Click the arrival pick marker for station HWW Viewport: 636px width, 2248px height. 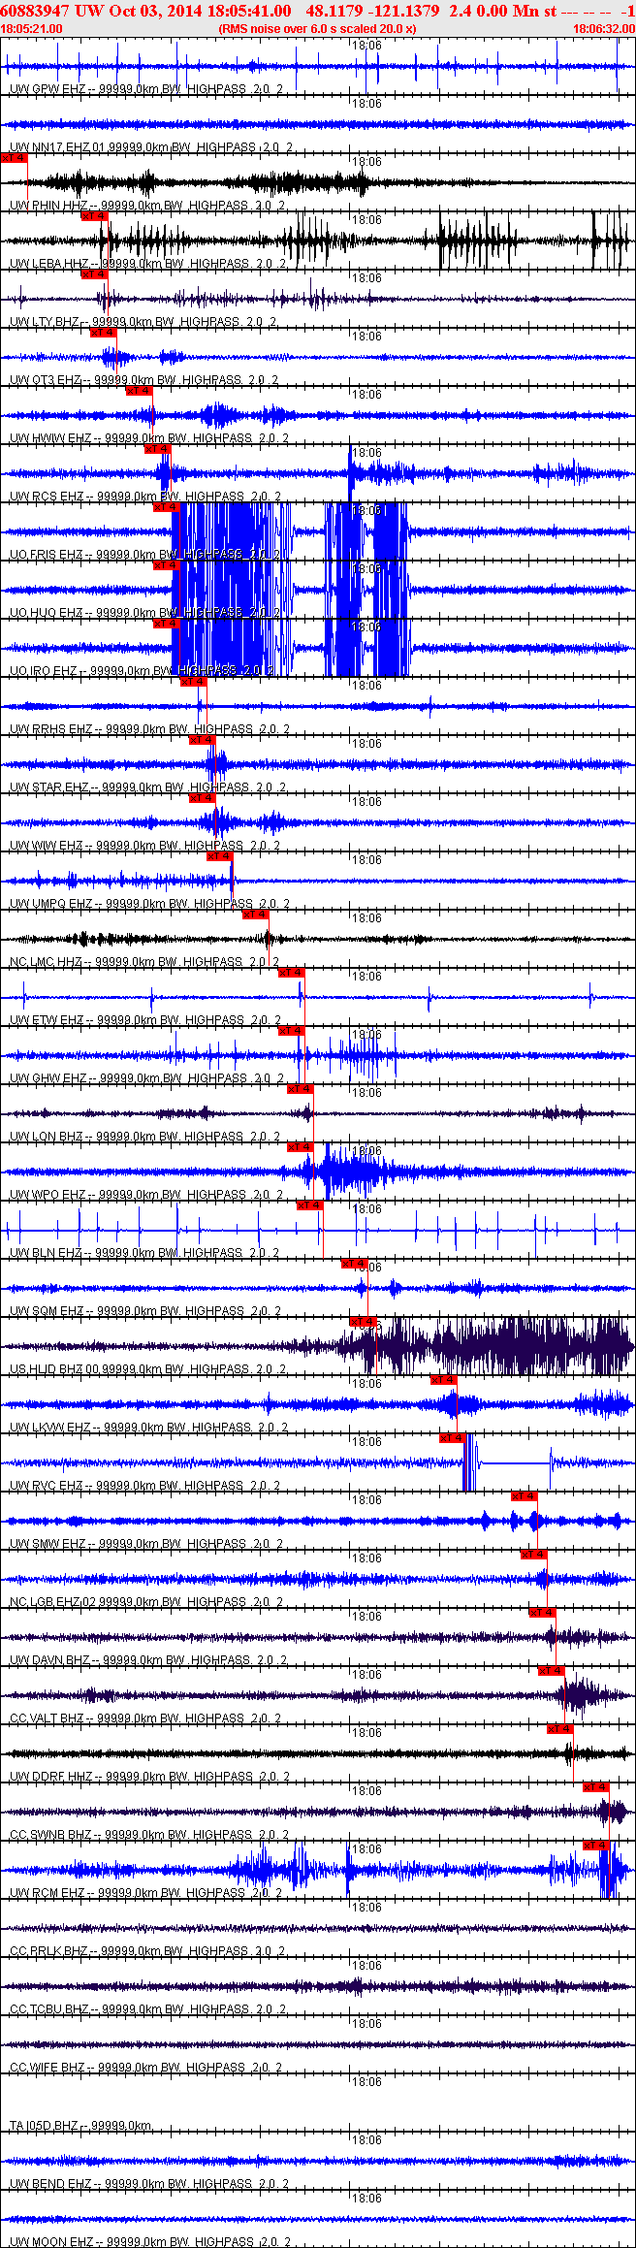coord(139,390)
